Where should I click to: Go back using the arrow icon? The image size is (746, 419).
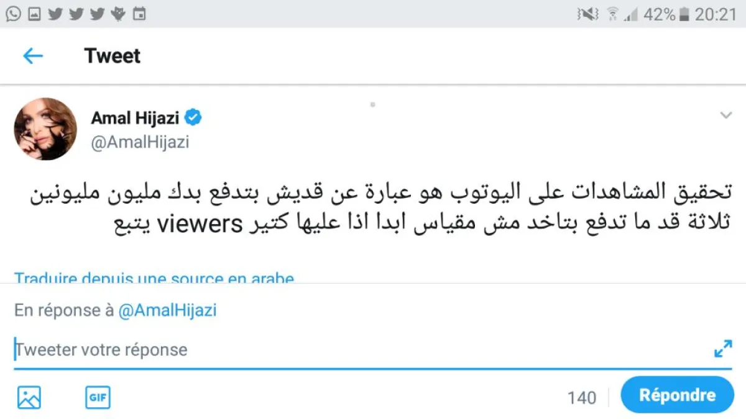click(x=33, y=56)
